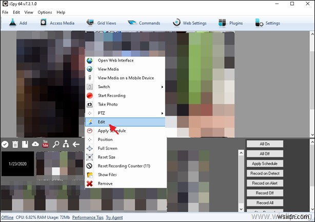Click the YouTube upload icon

click(45, 144)
